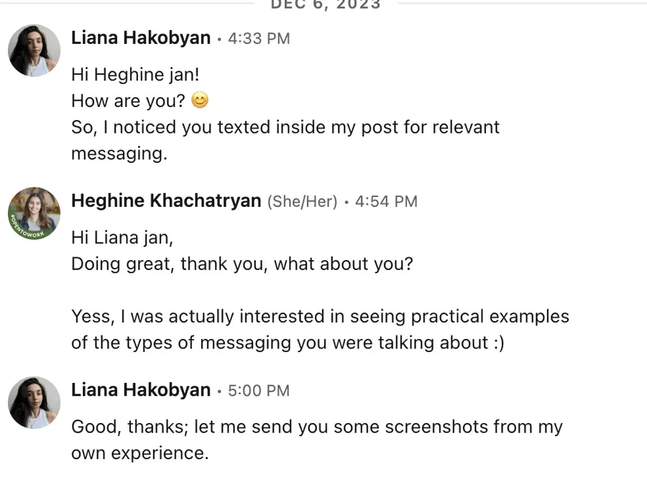This screenshot has height=482, width=647.
Task: Click Heghine's reply 'Hi Liana jan'
Action: 122,237
